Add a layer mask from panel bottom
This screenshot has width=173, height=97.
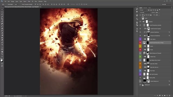[x=160, y=96]
